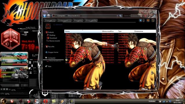Select Disco locale (C:) in navigation pane
Screen dimensions: 185x104
pos(55,61)
